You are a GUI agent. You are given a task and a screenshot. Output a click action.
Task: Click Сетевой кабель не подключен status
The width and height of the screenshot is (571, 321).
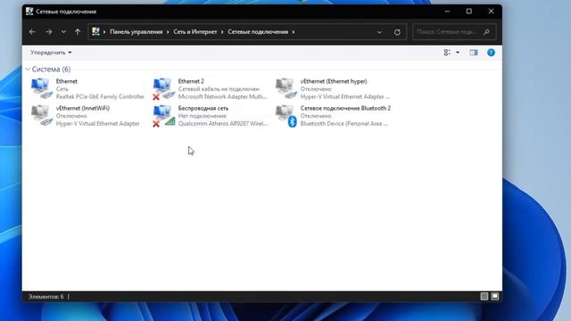tap(219, 89)
